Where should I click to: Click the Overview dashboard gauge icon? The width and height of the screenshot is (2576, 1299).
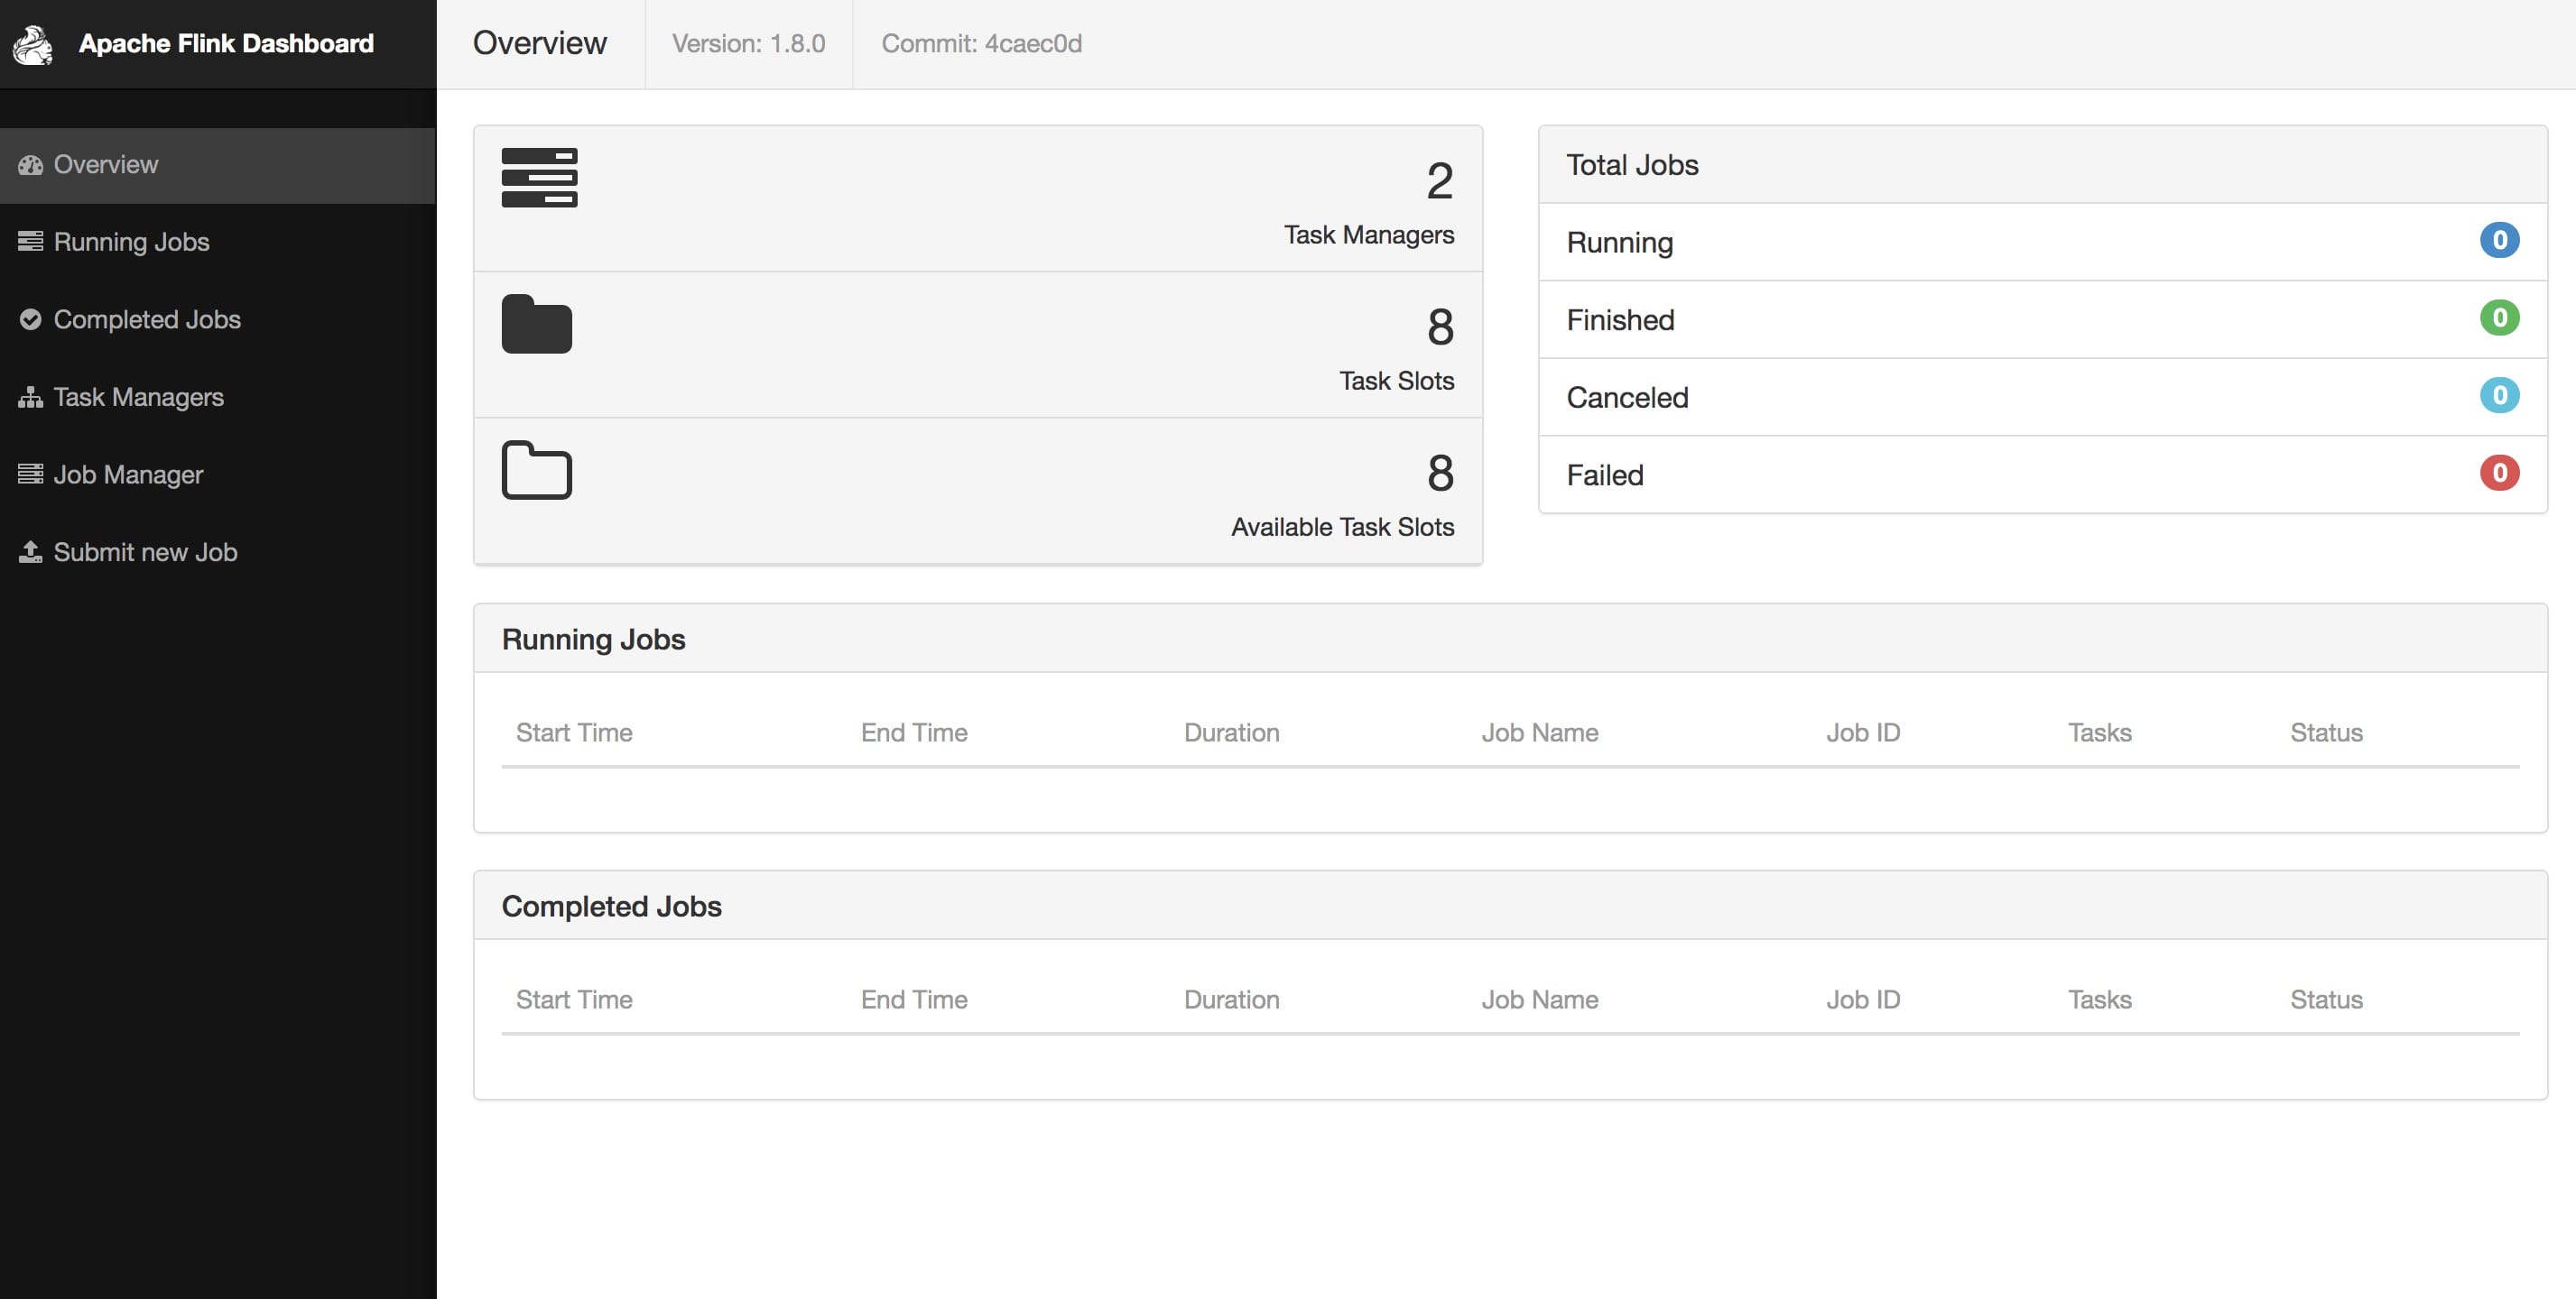pyautogui.click(x=30, y=165)
